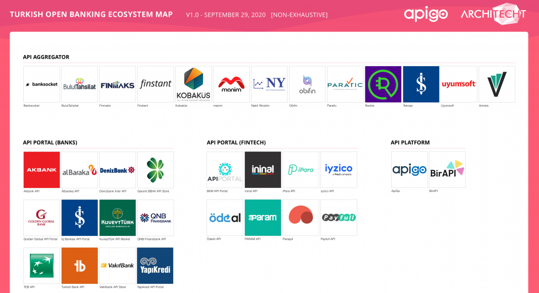Viewport: 539px width, 293px height.
Task: Select the "QNB Finansbank API" caption
Action: [x=151, y=239]
